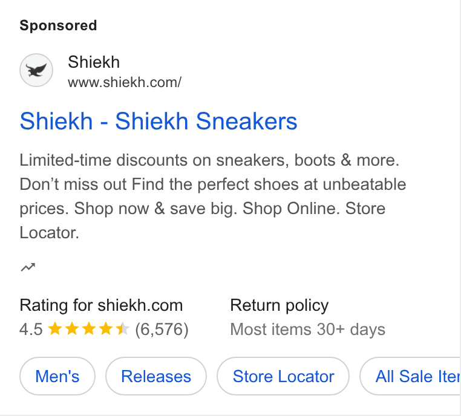Viewport: 461px width, 416px height.
Task: Open the All Sale Items chip
Action: click(410, 376)
